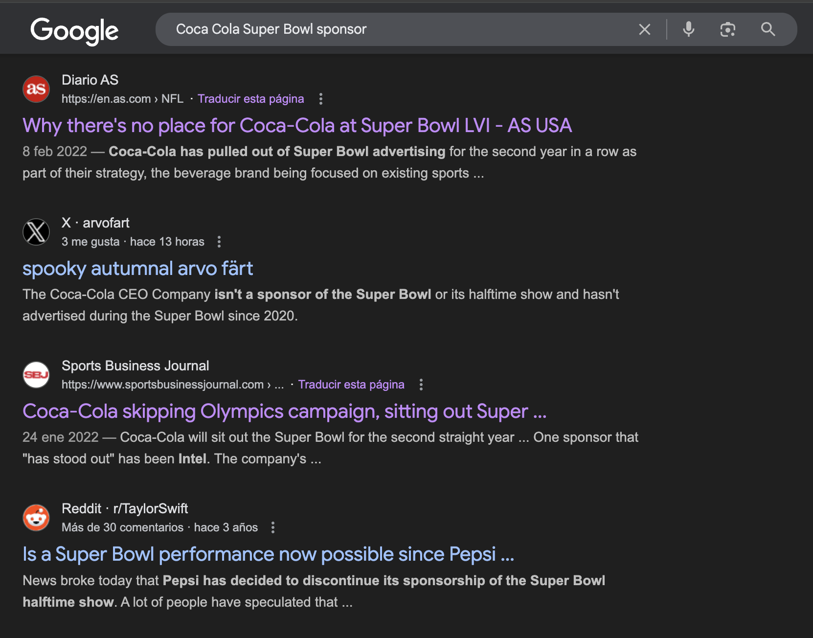
Task: Translate the Diario AS page
Action: click(x=250, y=99)
